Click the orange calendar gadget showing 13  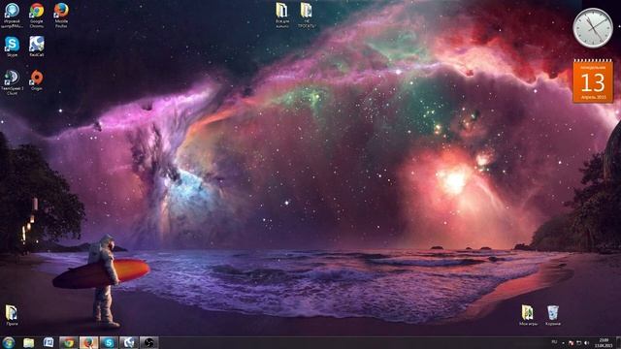593,81
